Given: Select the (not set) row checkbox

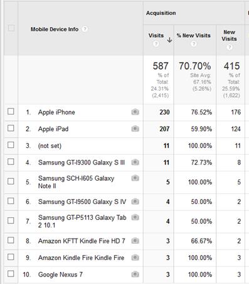Looking at the screenshot, I should point(11,145).
